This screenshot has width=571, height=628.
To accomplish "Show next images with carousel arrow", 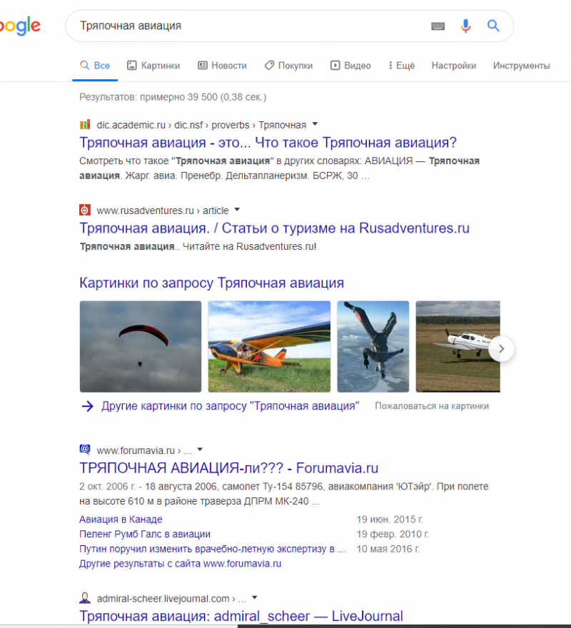I will tap(501, 349).
